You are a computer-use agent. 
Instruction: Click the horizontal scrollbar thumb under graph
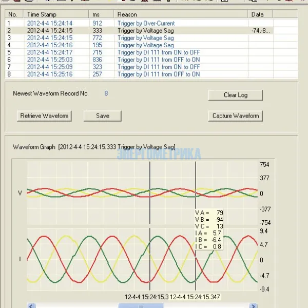click(x=135, y=305)
